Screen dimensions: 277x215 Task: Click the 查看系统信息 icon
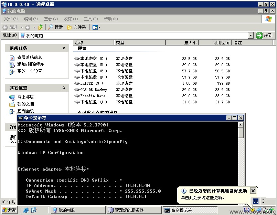click(x=12, y=58)
